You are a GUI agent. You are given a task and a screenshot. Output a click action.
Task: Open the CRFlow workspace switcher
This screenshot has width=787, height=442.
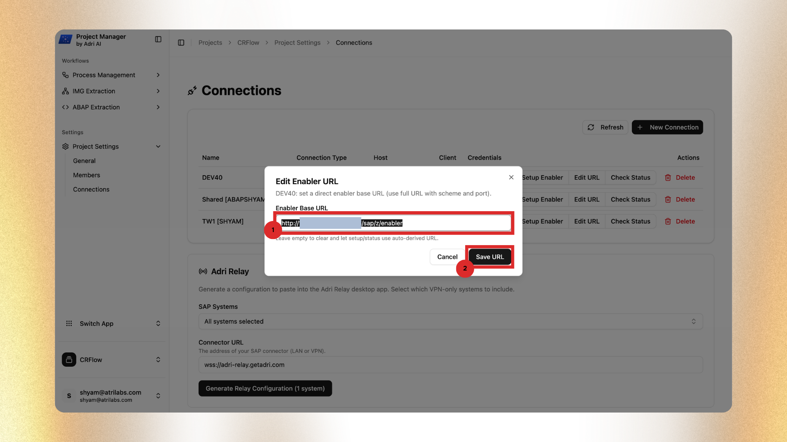click(111, 360)
